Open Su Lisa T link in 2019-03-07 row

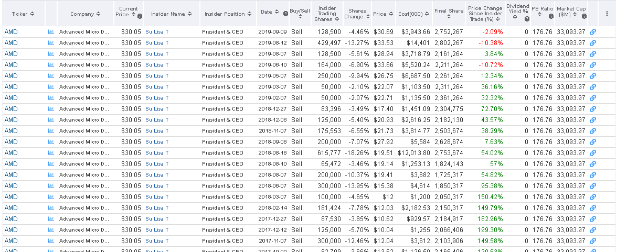coord(157,86)
